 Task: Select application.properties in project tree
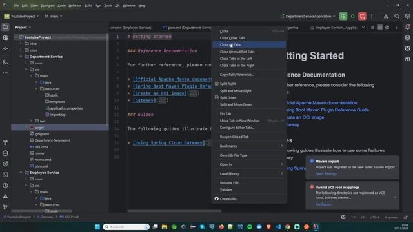[x=64, y=108]
